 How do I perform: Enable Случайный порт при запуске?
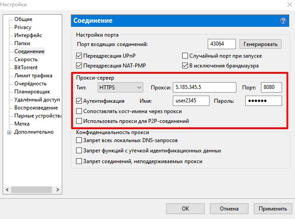[185, 56]
